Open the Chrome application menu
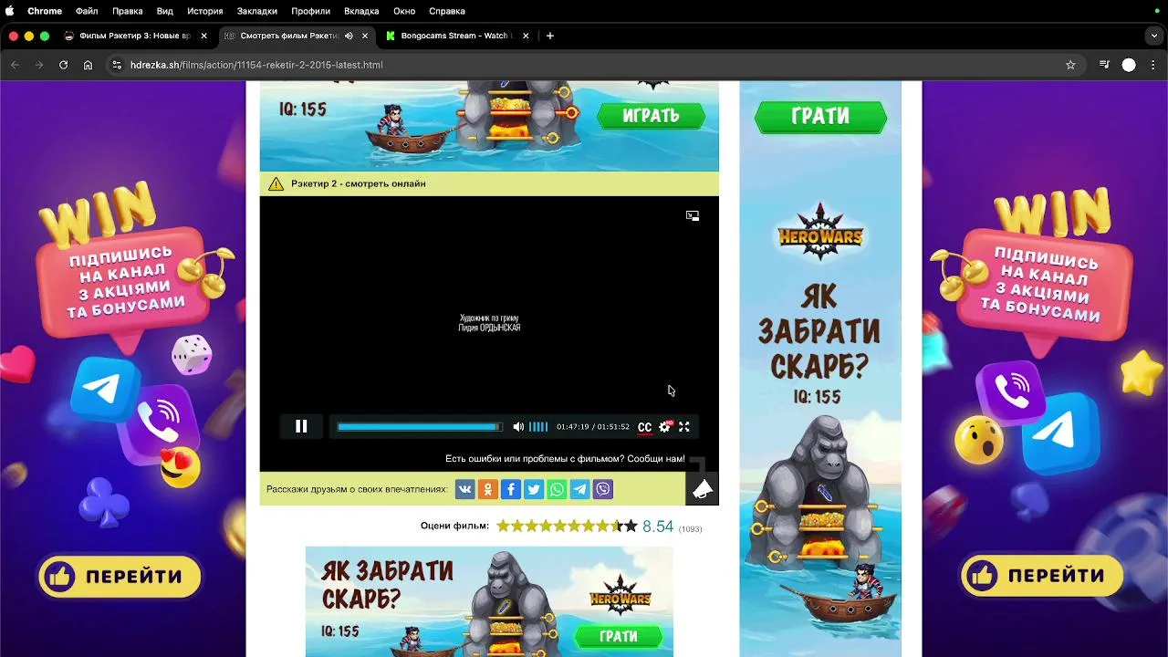Image resolution: width=1168 pixels, height=657 pixels. click(45, 11)
